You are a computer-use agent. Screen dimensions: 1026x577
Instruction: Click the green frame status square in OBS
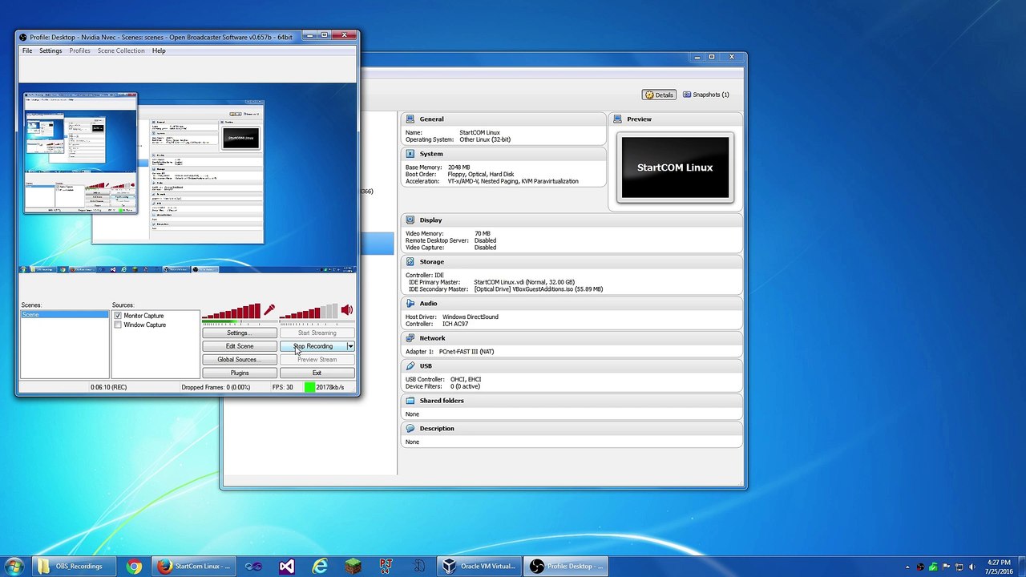309,387
